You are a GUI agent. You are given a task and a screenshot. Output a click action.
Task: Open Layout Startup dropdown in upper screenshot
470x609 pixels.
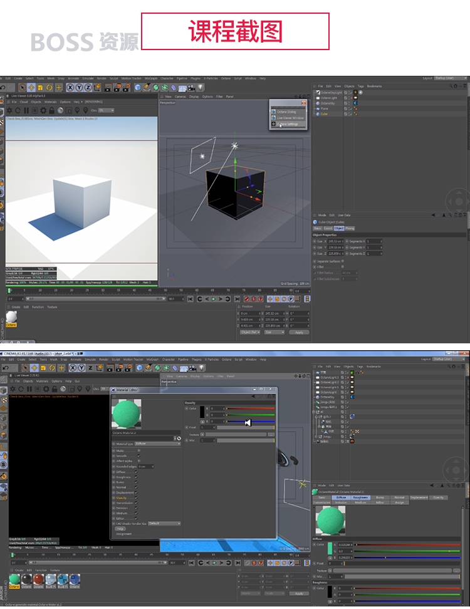click(x=450, y=78)
